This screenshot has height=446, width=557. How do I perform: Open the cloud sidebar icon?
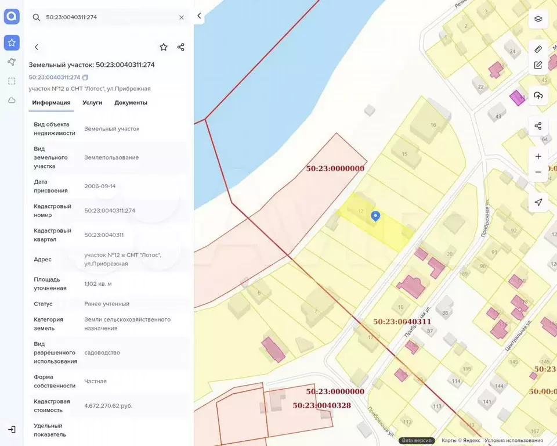click(12, 100)
